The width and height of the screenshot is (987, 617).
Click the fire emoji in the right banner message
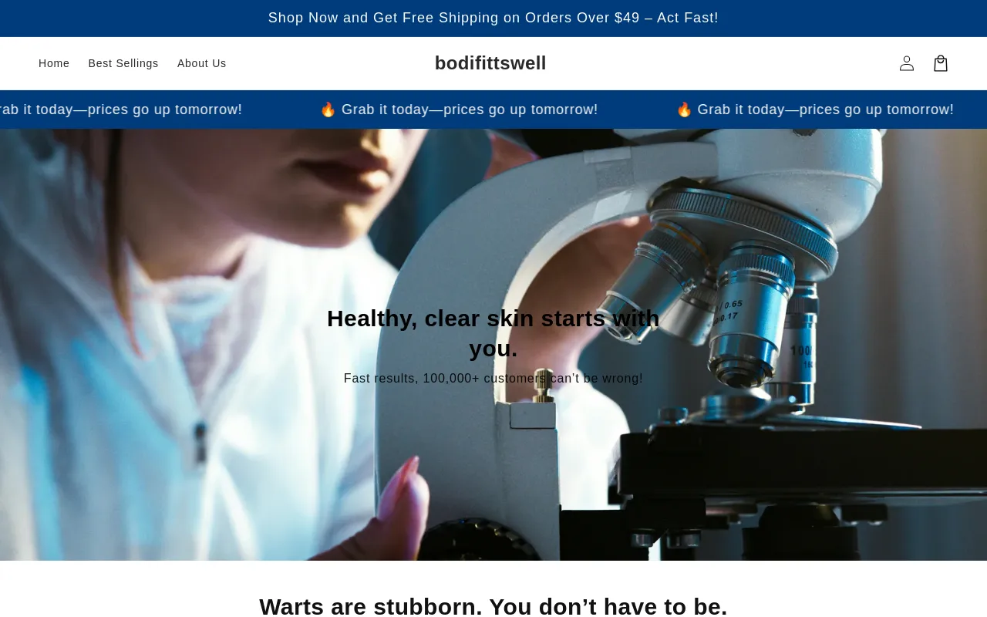pyautogui.click(x=684, y=110)
